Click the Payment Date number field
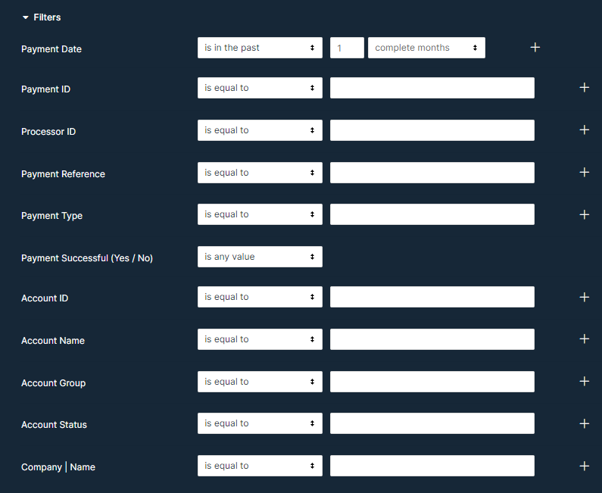Screen dimensions: 602x493 pyautogui.click(x=347, y=48)
